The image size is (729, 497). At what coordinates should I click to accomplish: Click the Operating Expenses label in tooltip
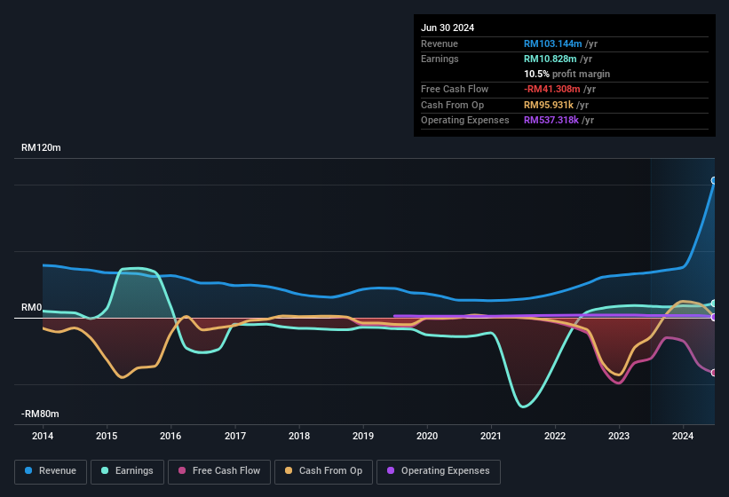465,120
